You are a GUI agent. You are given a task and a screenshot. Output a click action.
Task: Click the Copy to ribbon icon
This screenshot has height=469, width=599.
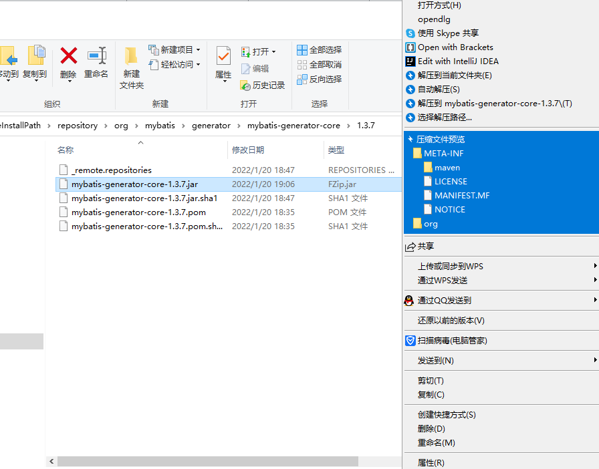pyautogui.click(x=36, y=55)
